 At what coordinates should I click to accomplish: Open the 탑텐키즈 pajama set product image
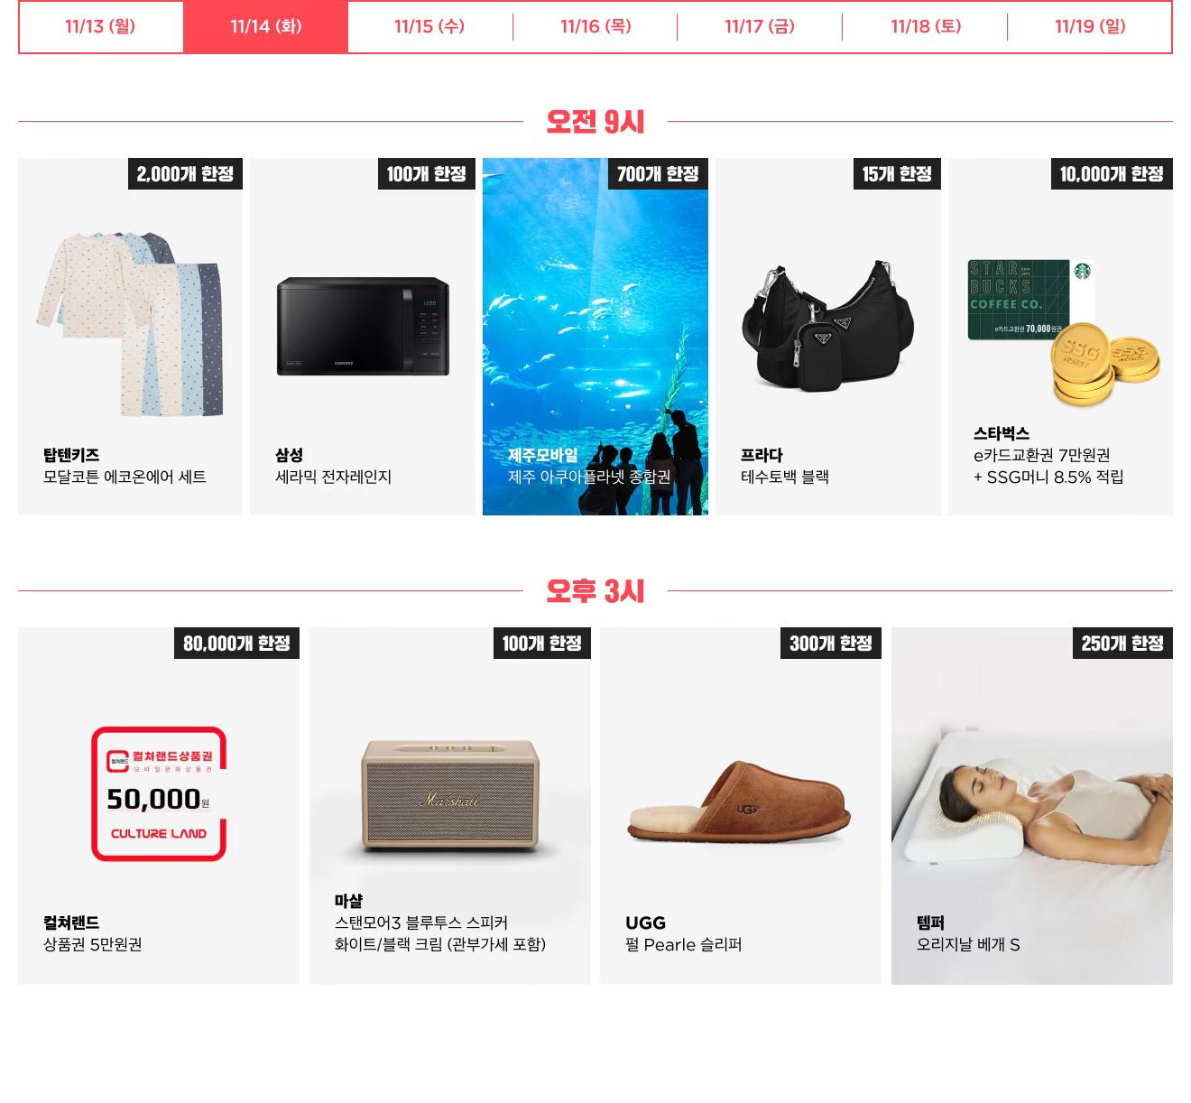click(131, 324)
